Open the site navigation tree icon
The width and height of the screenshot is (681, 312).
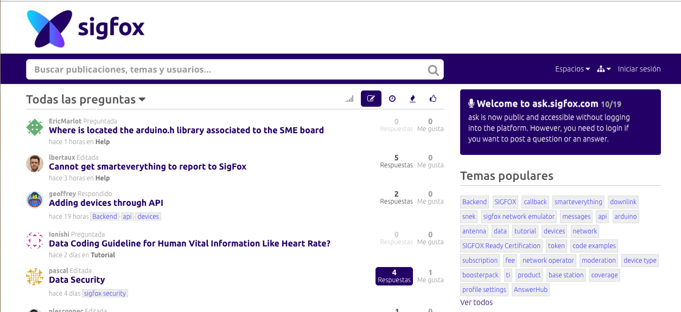point(603,69)
